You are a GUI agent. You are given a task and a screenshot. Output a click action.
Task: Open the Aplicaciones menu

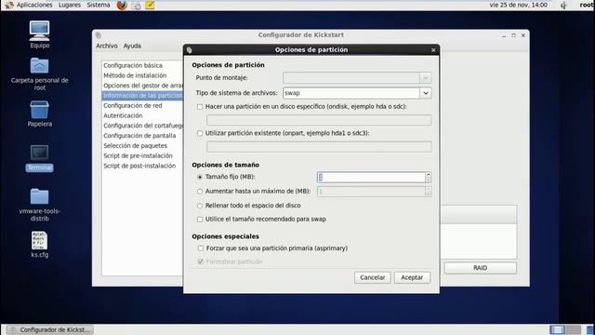(x=34, y=5)
